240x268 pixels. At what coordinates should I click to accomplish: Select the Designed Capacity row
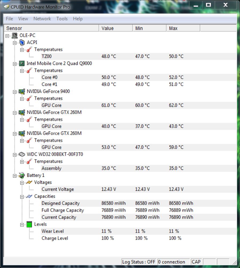138,203
